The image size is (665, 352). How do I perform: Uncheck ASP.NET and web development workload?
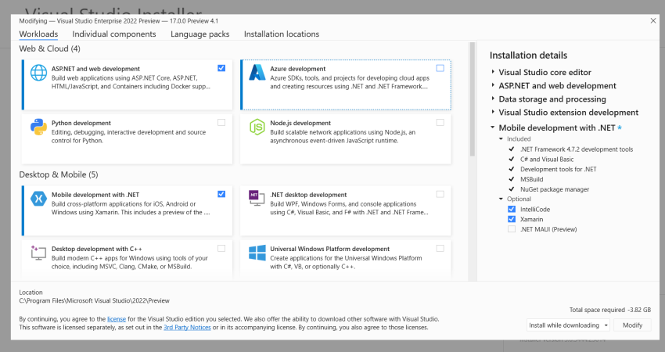point(221,68)
